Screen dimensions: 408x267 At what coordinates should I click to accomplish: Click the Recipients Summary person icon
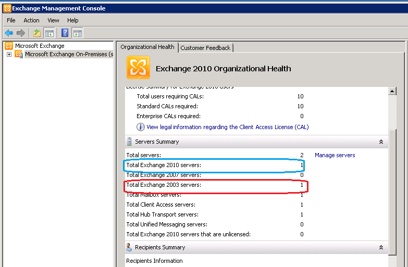pyautogui.click(x=129, y=247)
